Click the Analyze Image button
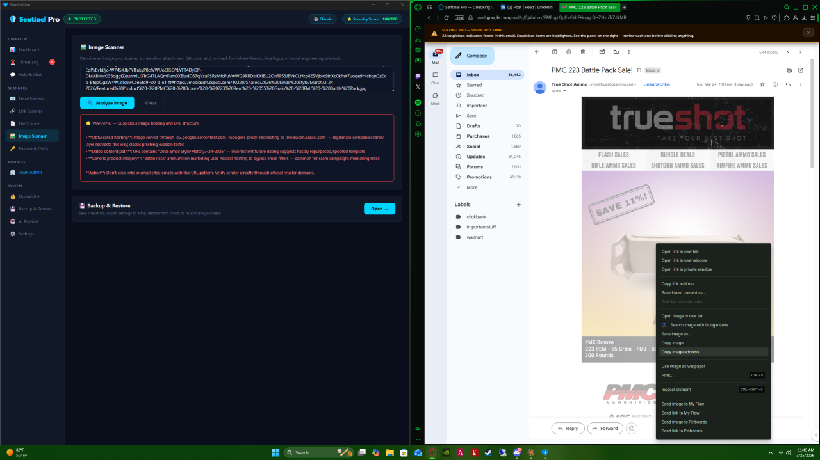The image size is (820, 460). 107,102
